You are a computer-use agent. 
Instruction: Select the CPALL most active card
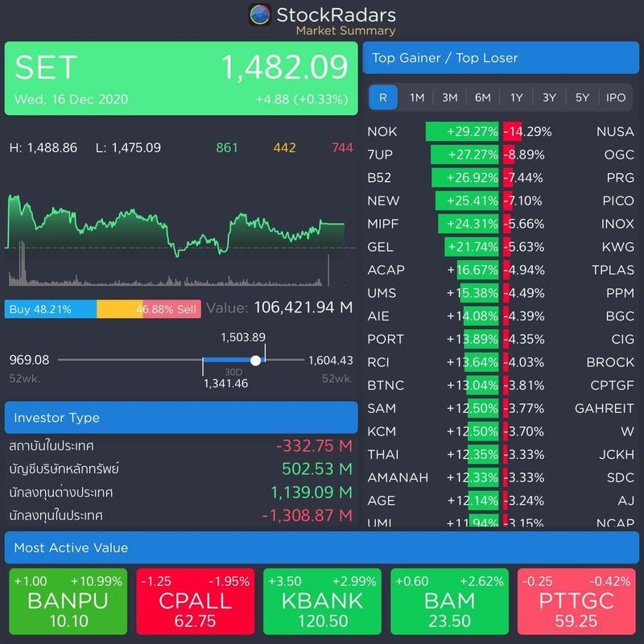click(193, 601)
